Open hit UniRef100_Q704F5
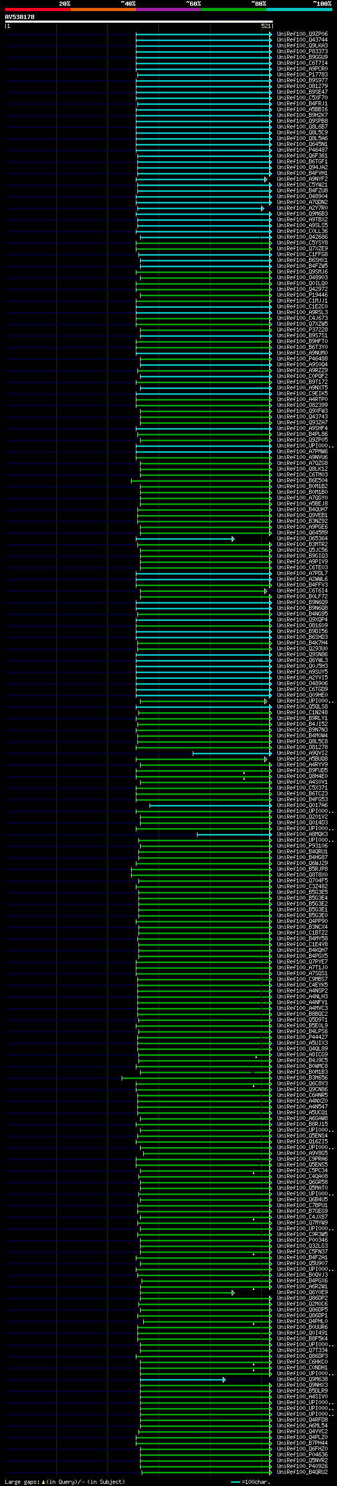 tap(302, 880)
